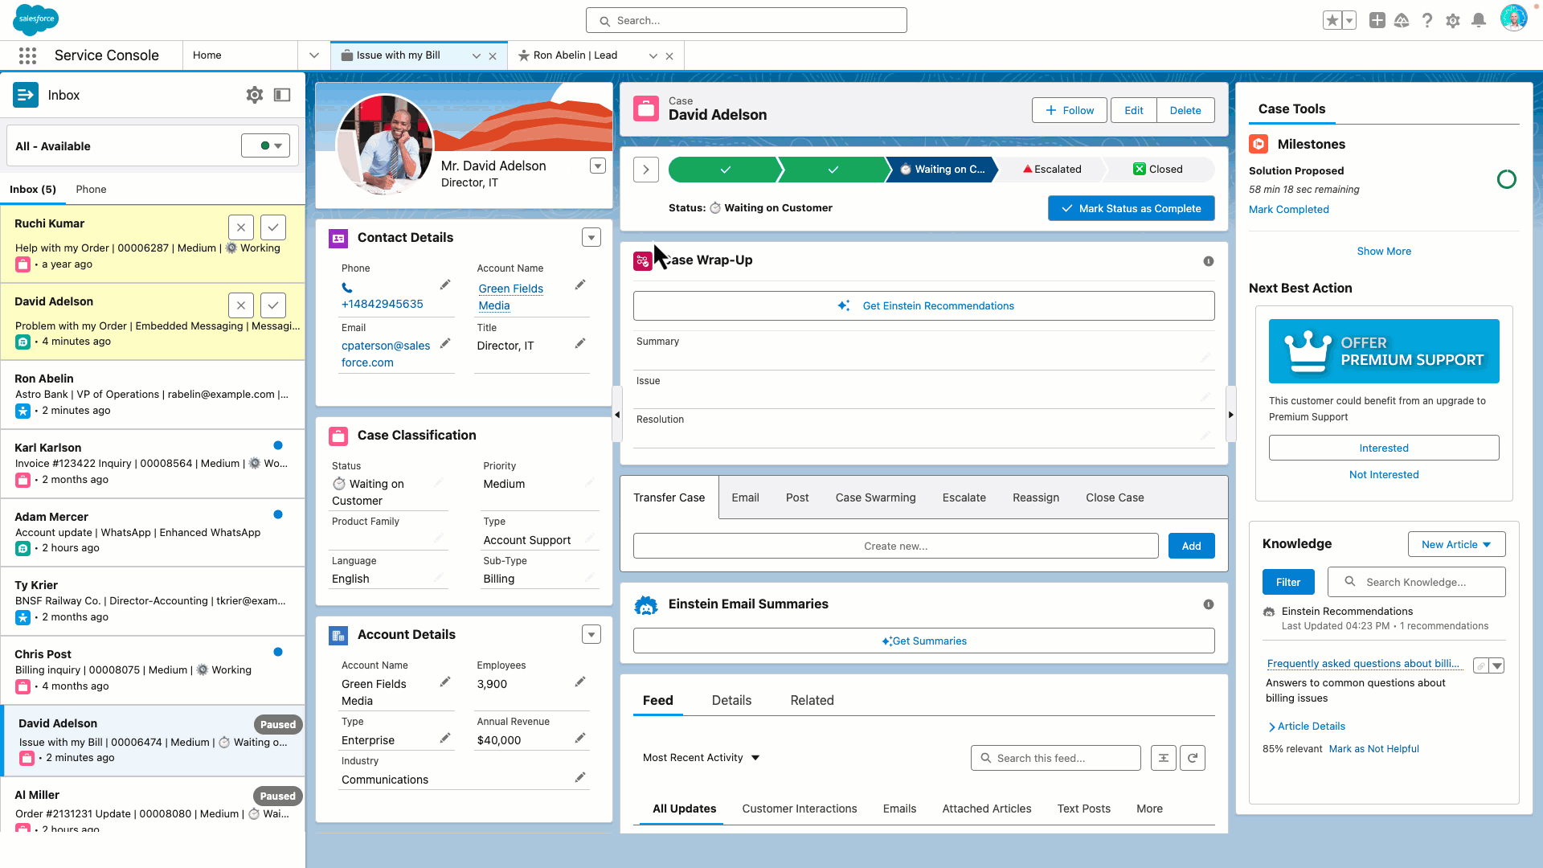Open the Related tab

point(812,700)
